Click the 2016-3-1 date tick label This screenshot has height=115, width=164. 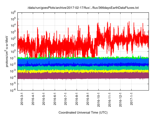[x=22, y=99]
